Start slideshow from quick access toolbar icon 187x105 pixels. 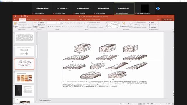click(25, 16)
